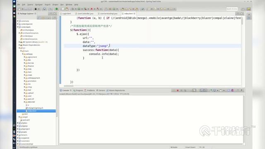Image resolution: width=265 pixels, height=149 pixels.
Task: Click the green Boot Dashboard toolbar icon
Action: tap(57, 9)
